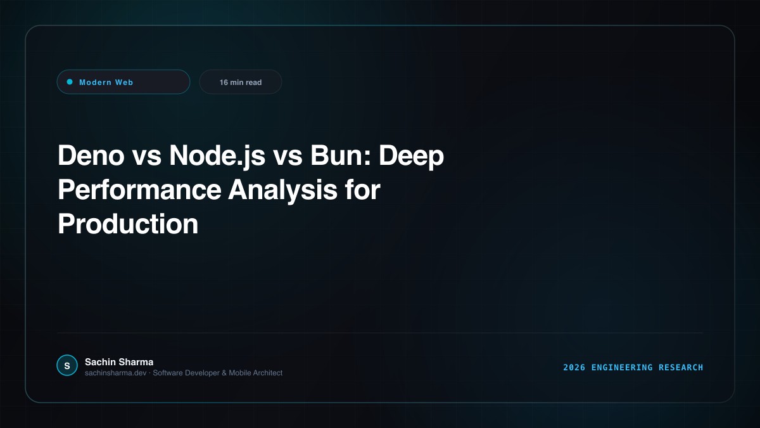The width and height of the screenshot is (760, 428).
Task: Click the blue dot in Modern Web pill
Action: click(70, 82)
